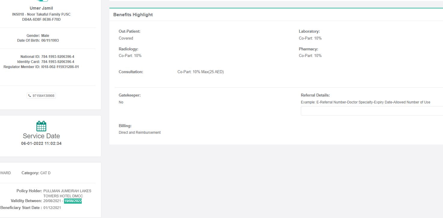Screen dimensions: 443x218
Task: Click the CAT D category value
Action: (x=45, y=173)
